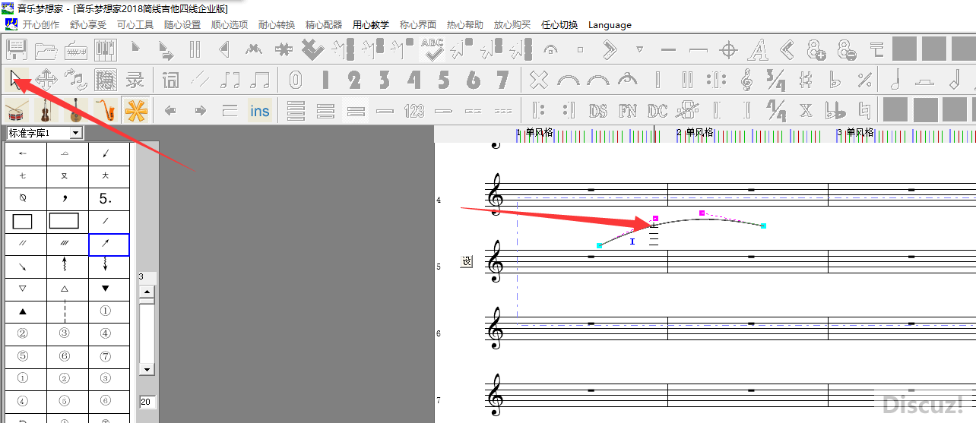Click the DC da capo icon
Viewport: 976px width, 423px height.
pos(658,111)
